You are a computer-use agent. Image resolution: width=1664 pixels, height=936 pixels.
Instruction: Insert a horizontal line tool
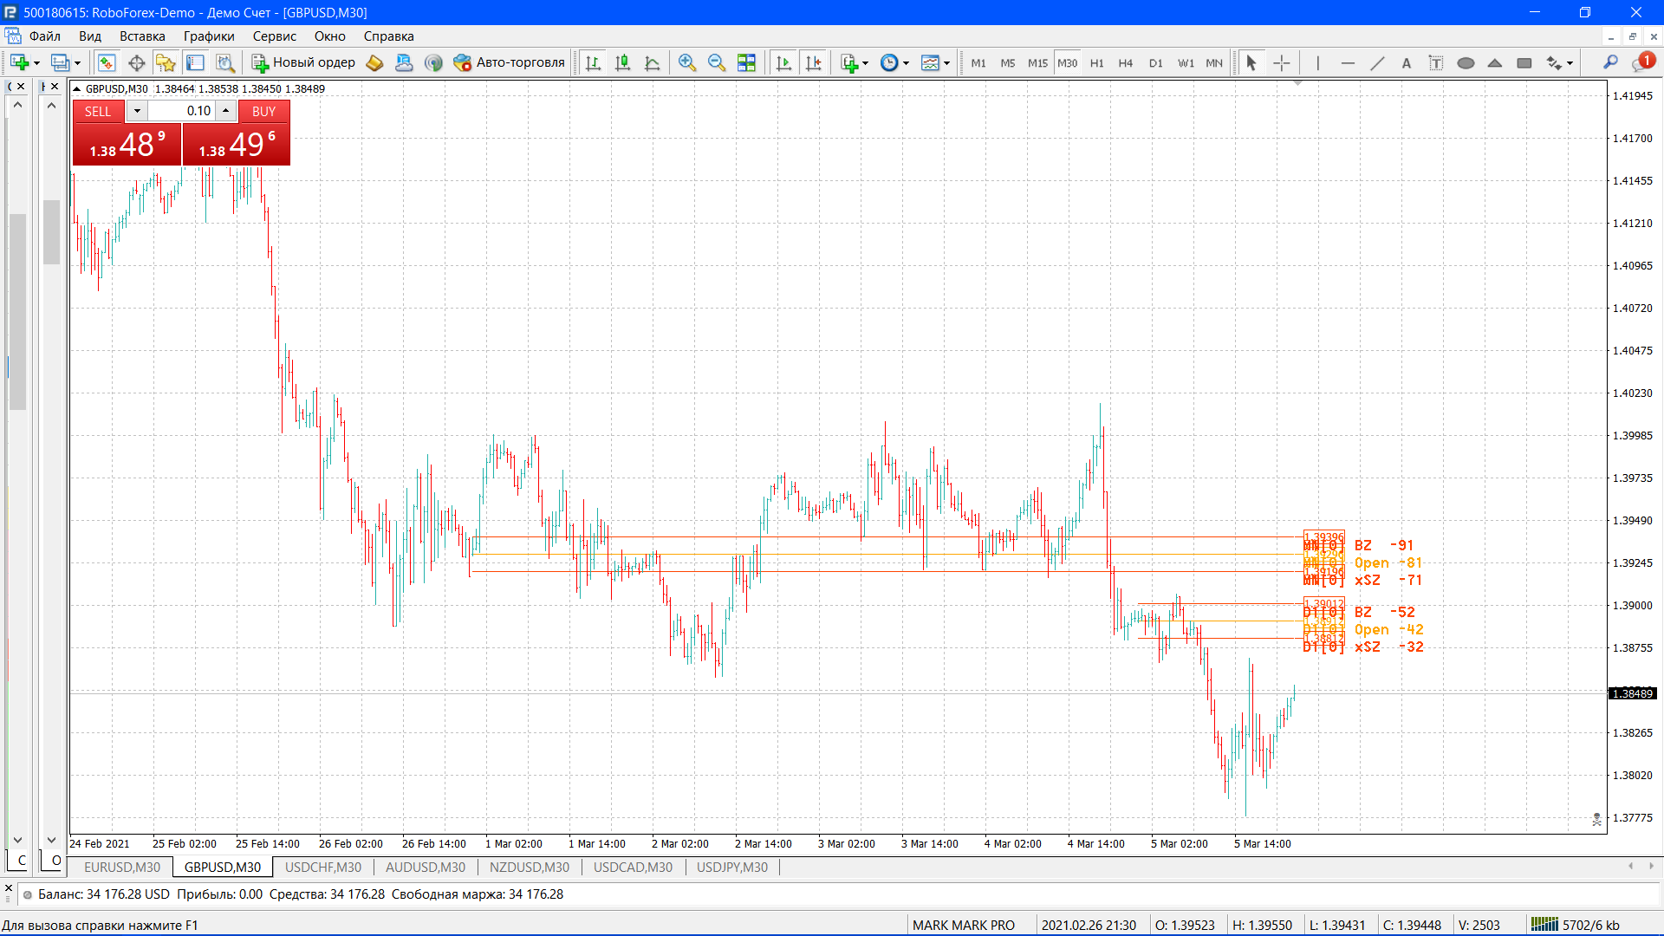(x=1347, y=62)
